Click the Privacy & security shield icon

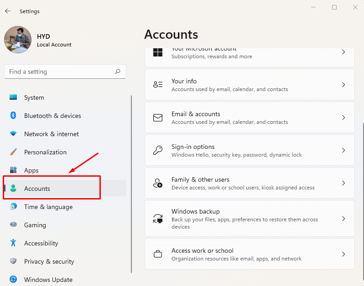tap(13, 261)
